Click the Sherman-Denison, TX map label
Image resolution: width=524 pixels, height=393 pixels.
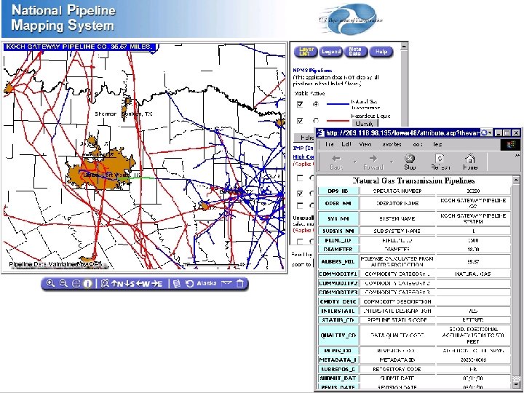124,114
